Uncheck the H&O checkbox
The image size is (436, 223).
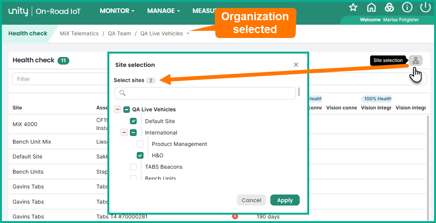point(140,155)
